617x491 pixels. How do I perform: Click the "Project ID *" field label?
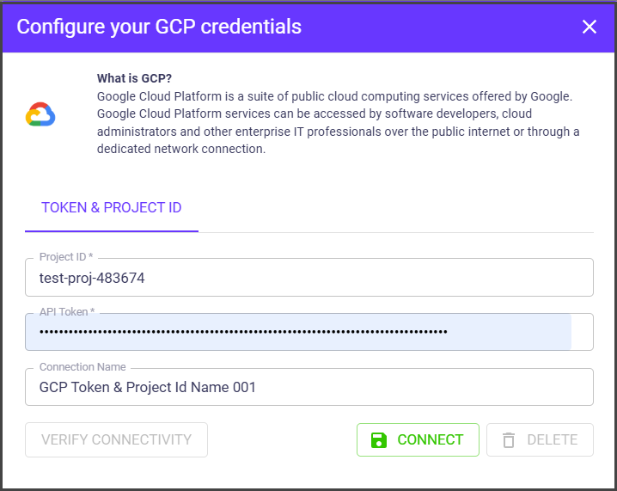[66, 257]
